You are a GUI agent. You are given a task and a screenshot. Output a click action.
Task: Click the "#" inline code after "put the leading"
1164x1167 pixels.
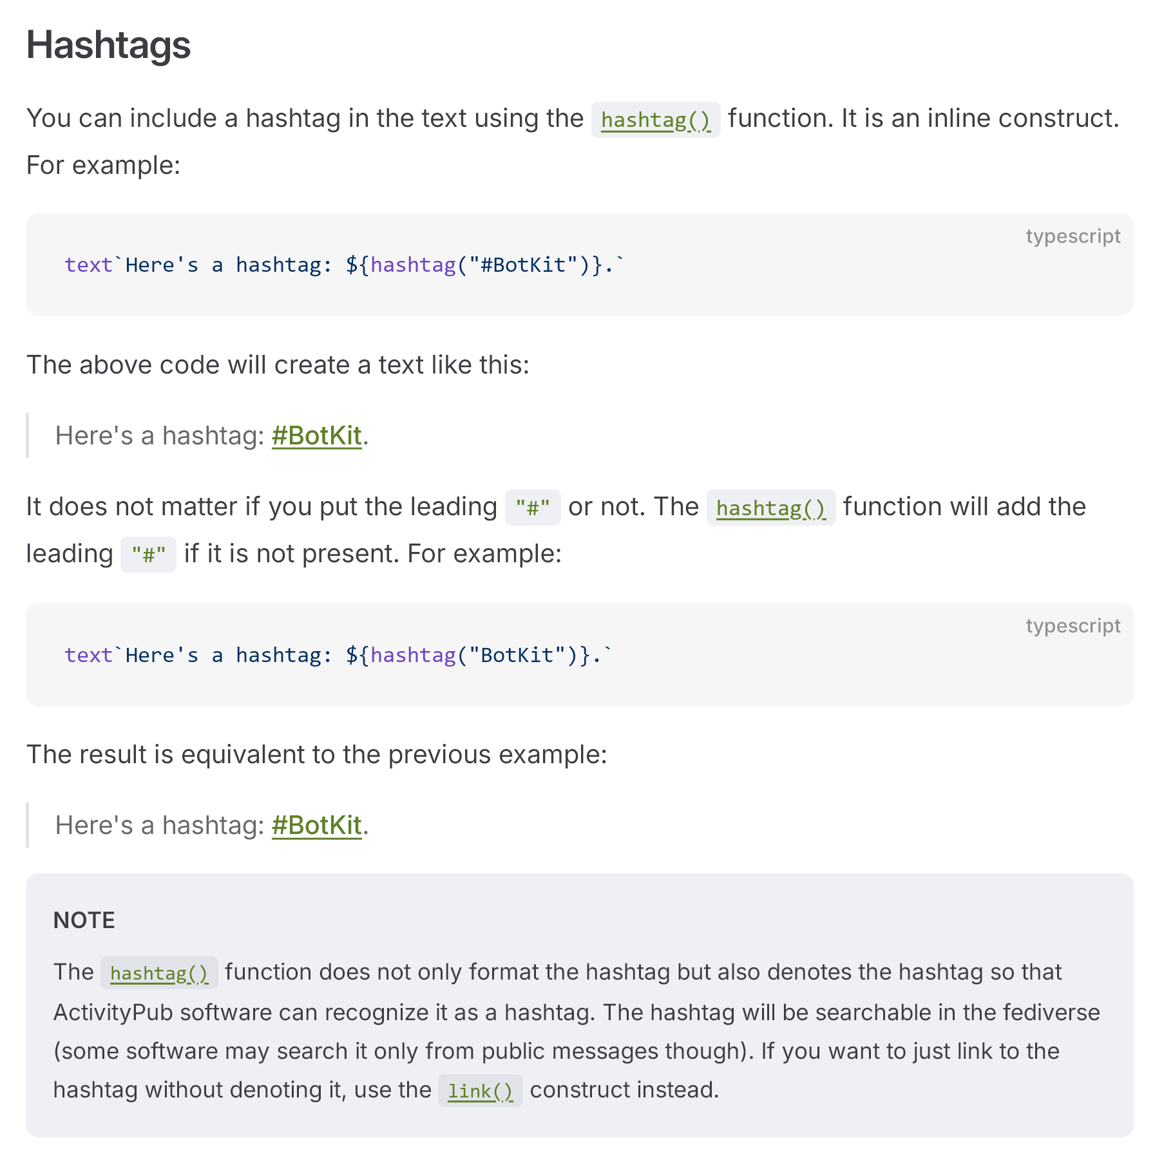click(x=533, y=509)
